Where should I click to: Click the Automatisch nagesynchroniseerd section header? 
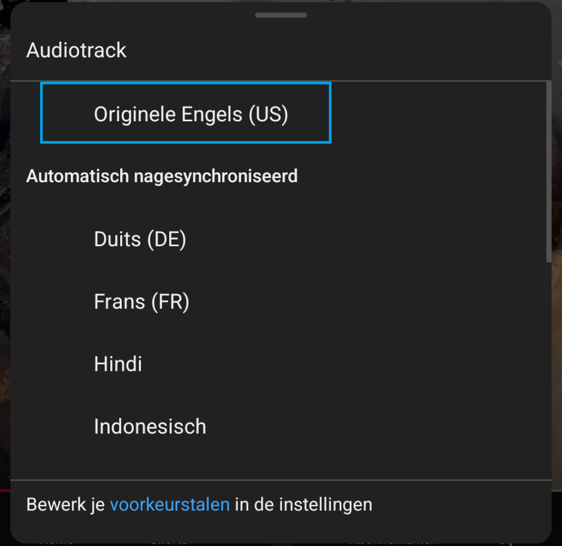[162, 176]
